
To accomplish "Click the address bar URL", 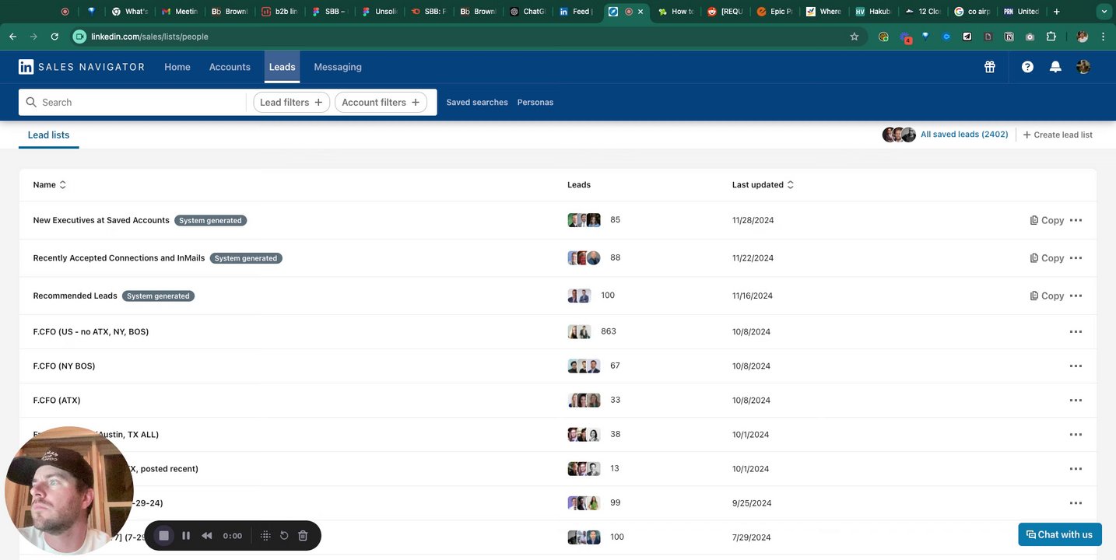I will (149, 37).
